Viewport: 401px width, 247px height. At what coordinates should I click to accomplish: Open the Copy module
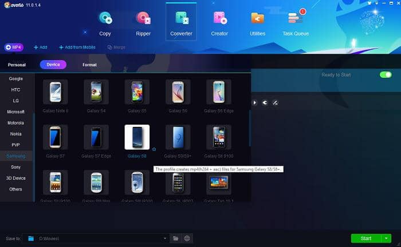click(105, 24)
